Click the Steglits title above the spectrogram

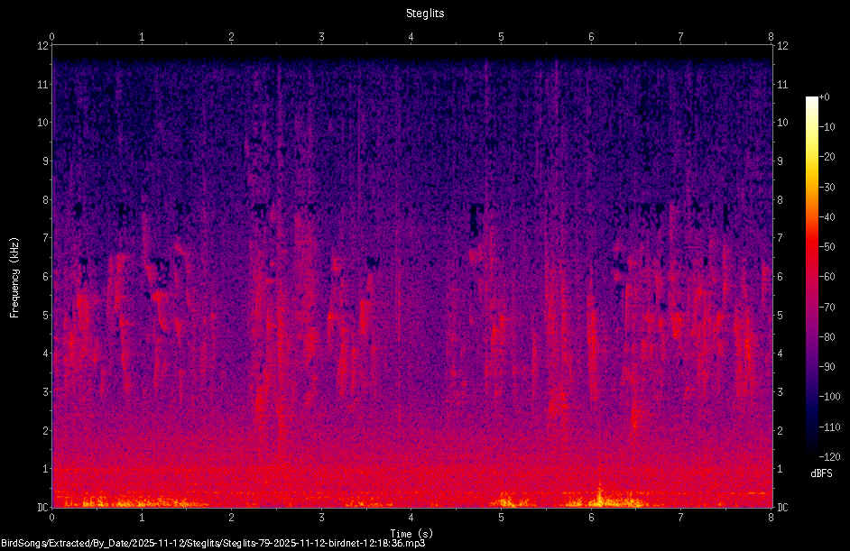click(425, 14)
